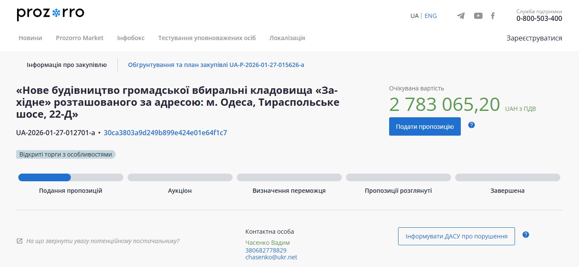Open Тестування уповноважених осіб page

(x=207, y=38)
